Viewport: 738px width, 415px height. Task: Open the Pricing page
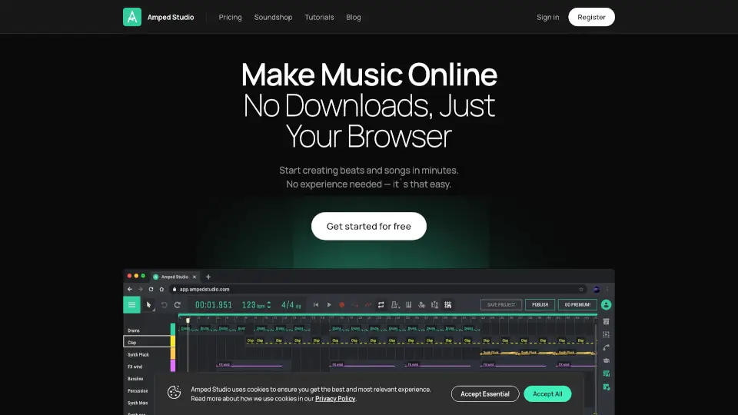pyautogui.click(x=230, y=17)
